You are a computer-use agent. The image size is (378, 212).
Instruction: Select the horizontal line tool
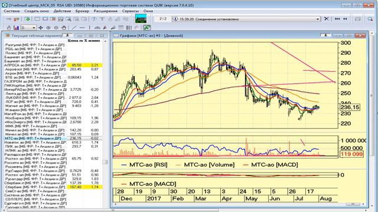coord(82,28)
